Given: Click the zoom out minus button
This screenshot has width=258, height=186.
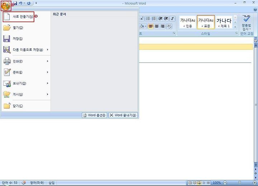Looking at the screenshot, I should [x=225, y=183].
